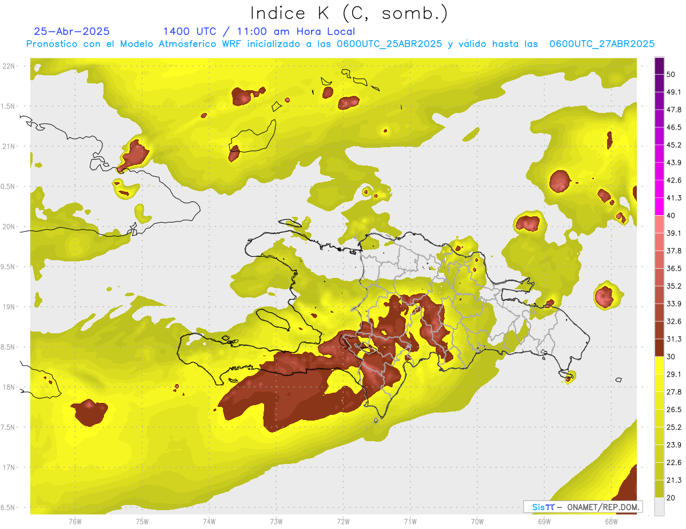Image resolution: width=686 pixels, height=529 pixels.
Task: Click the '26.5' color scale label
Action: click(x=673, y=410)
